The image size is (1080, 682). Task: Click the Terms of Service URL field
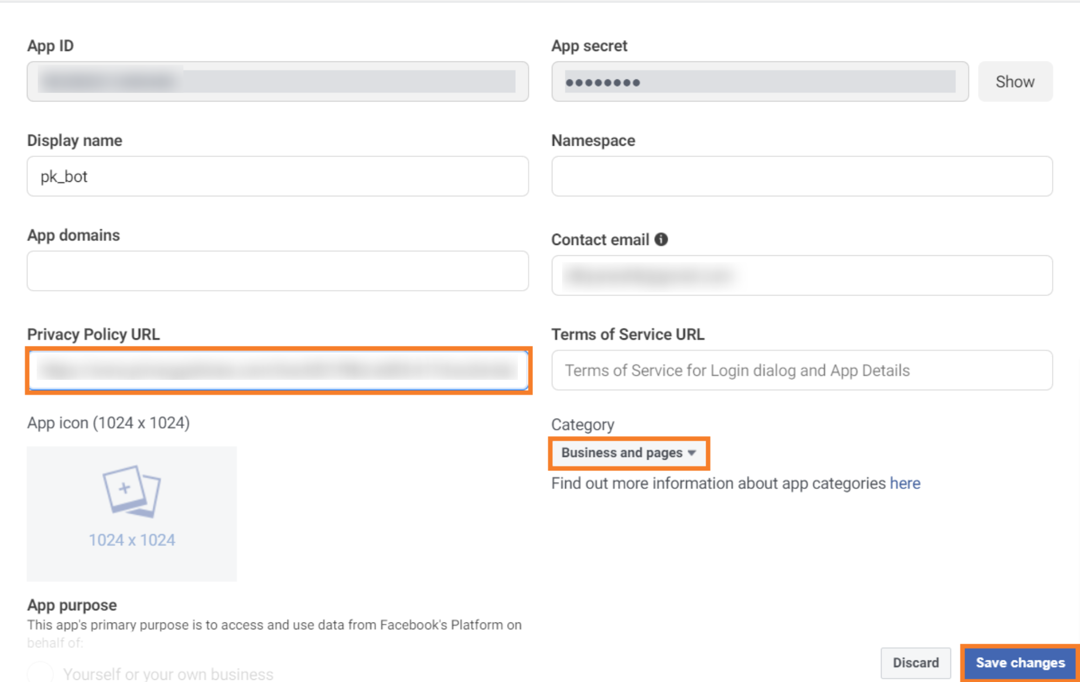coord(801,371)
